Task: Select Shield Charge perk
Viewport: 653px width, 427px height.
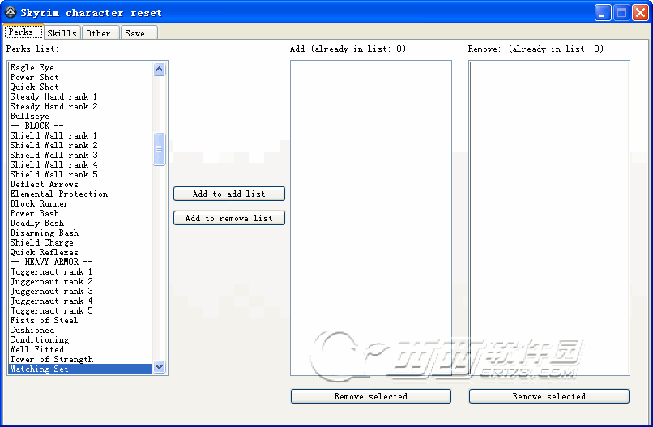Action: [81, 242]
